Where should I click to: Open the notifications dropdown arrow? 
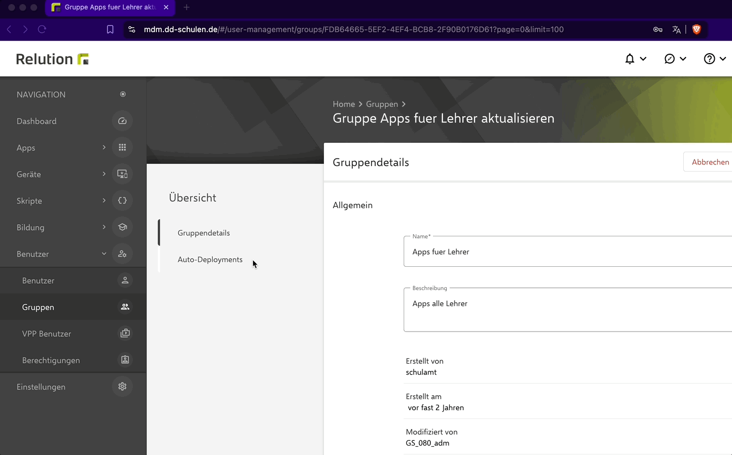(x=643, y=59)
